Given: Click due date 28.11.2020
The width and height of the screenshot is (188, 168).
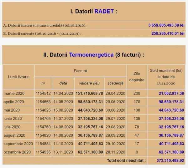Looking at the screenshot, I should (115, 152).
